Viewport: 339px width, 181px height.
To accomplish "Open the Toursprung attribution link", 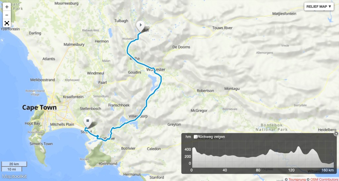I will [x=297, y=179].
